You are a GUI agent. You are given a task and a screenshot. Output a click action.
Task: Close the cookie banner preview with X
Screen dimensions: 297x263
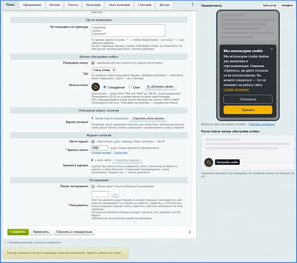pos(272,49)
